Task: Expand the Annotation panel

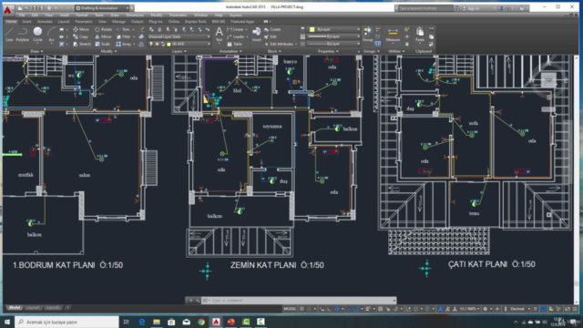Action: 230,51
